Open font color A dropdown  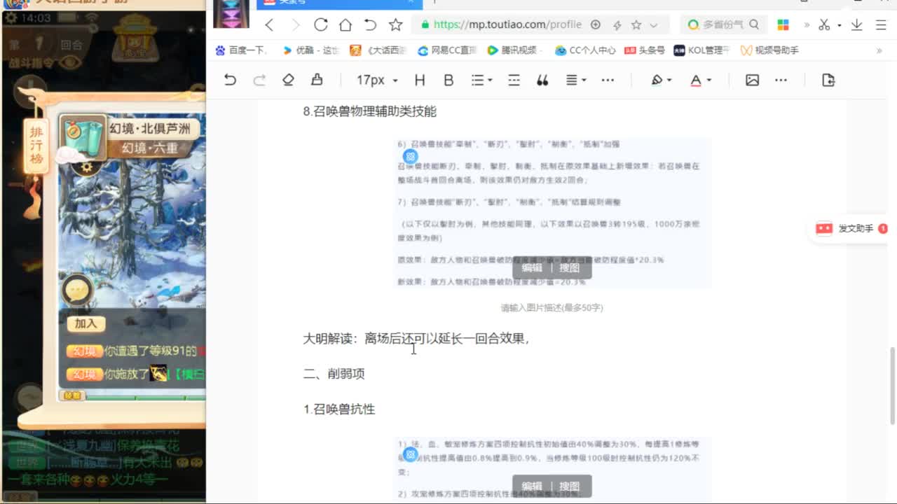point(700,80)
